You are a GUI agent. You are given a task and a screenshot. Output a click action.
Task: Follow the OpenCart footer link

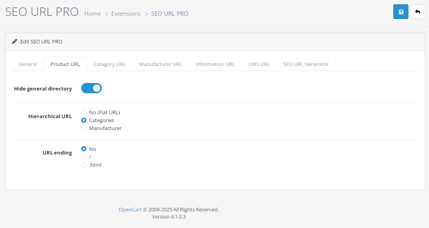pos(130,210)
